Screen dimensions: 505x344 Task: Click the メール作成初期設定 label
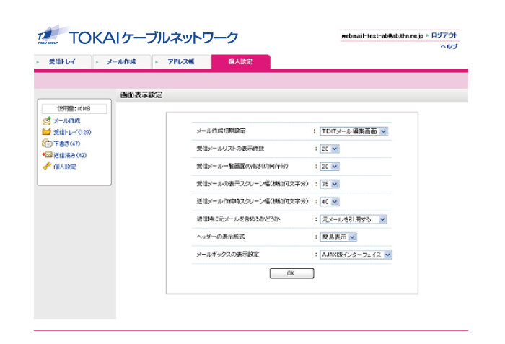[221, 131]
